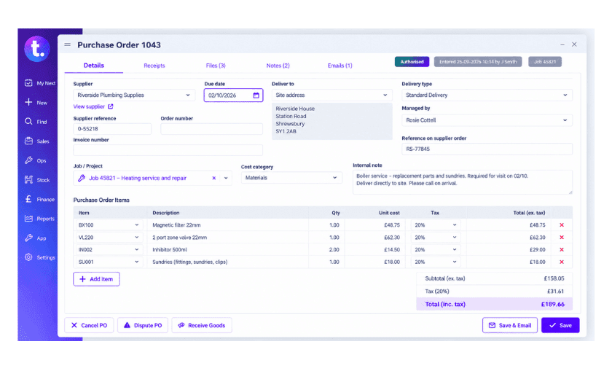The image size is (612, 379).
Task: Open the Settings gear icon
Action: coord(28,257)
